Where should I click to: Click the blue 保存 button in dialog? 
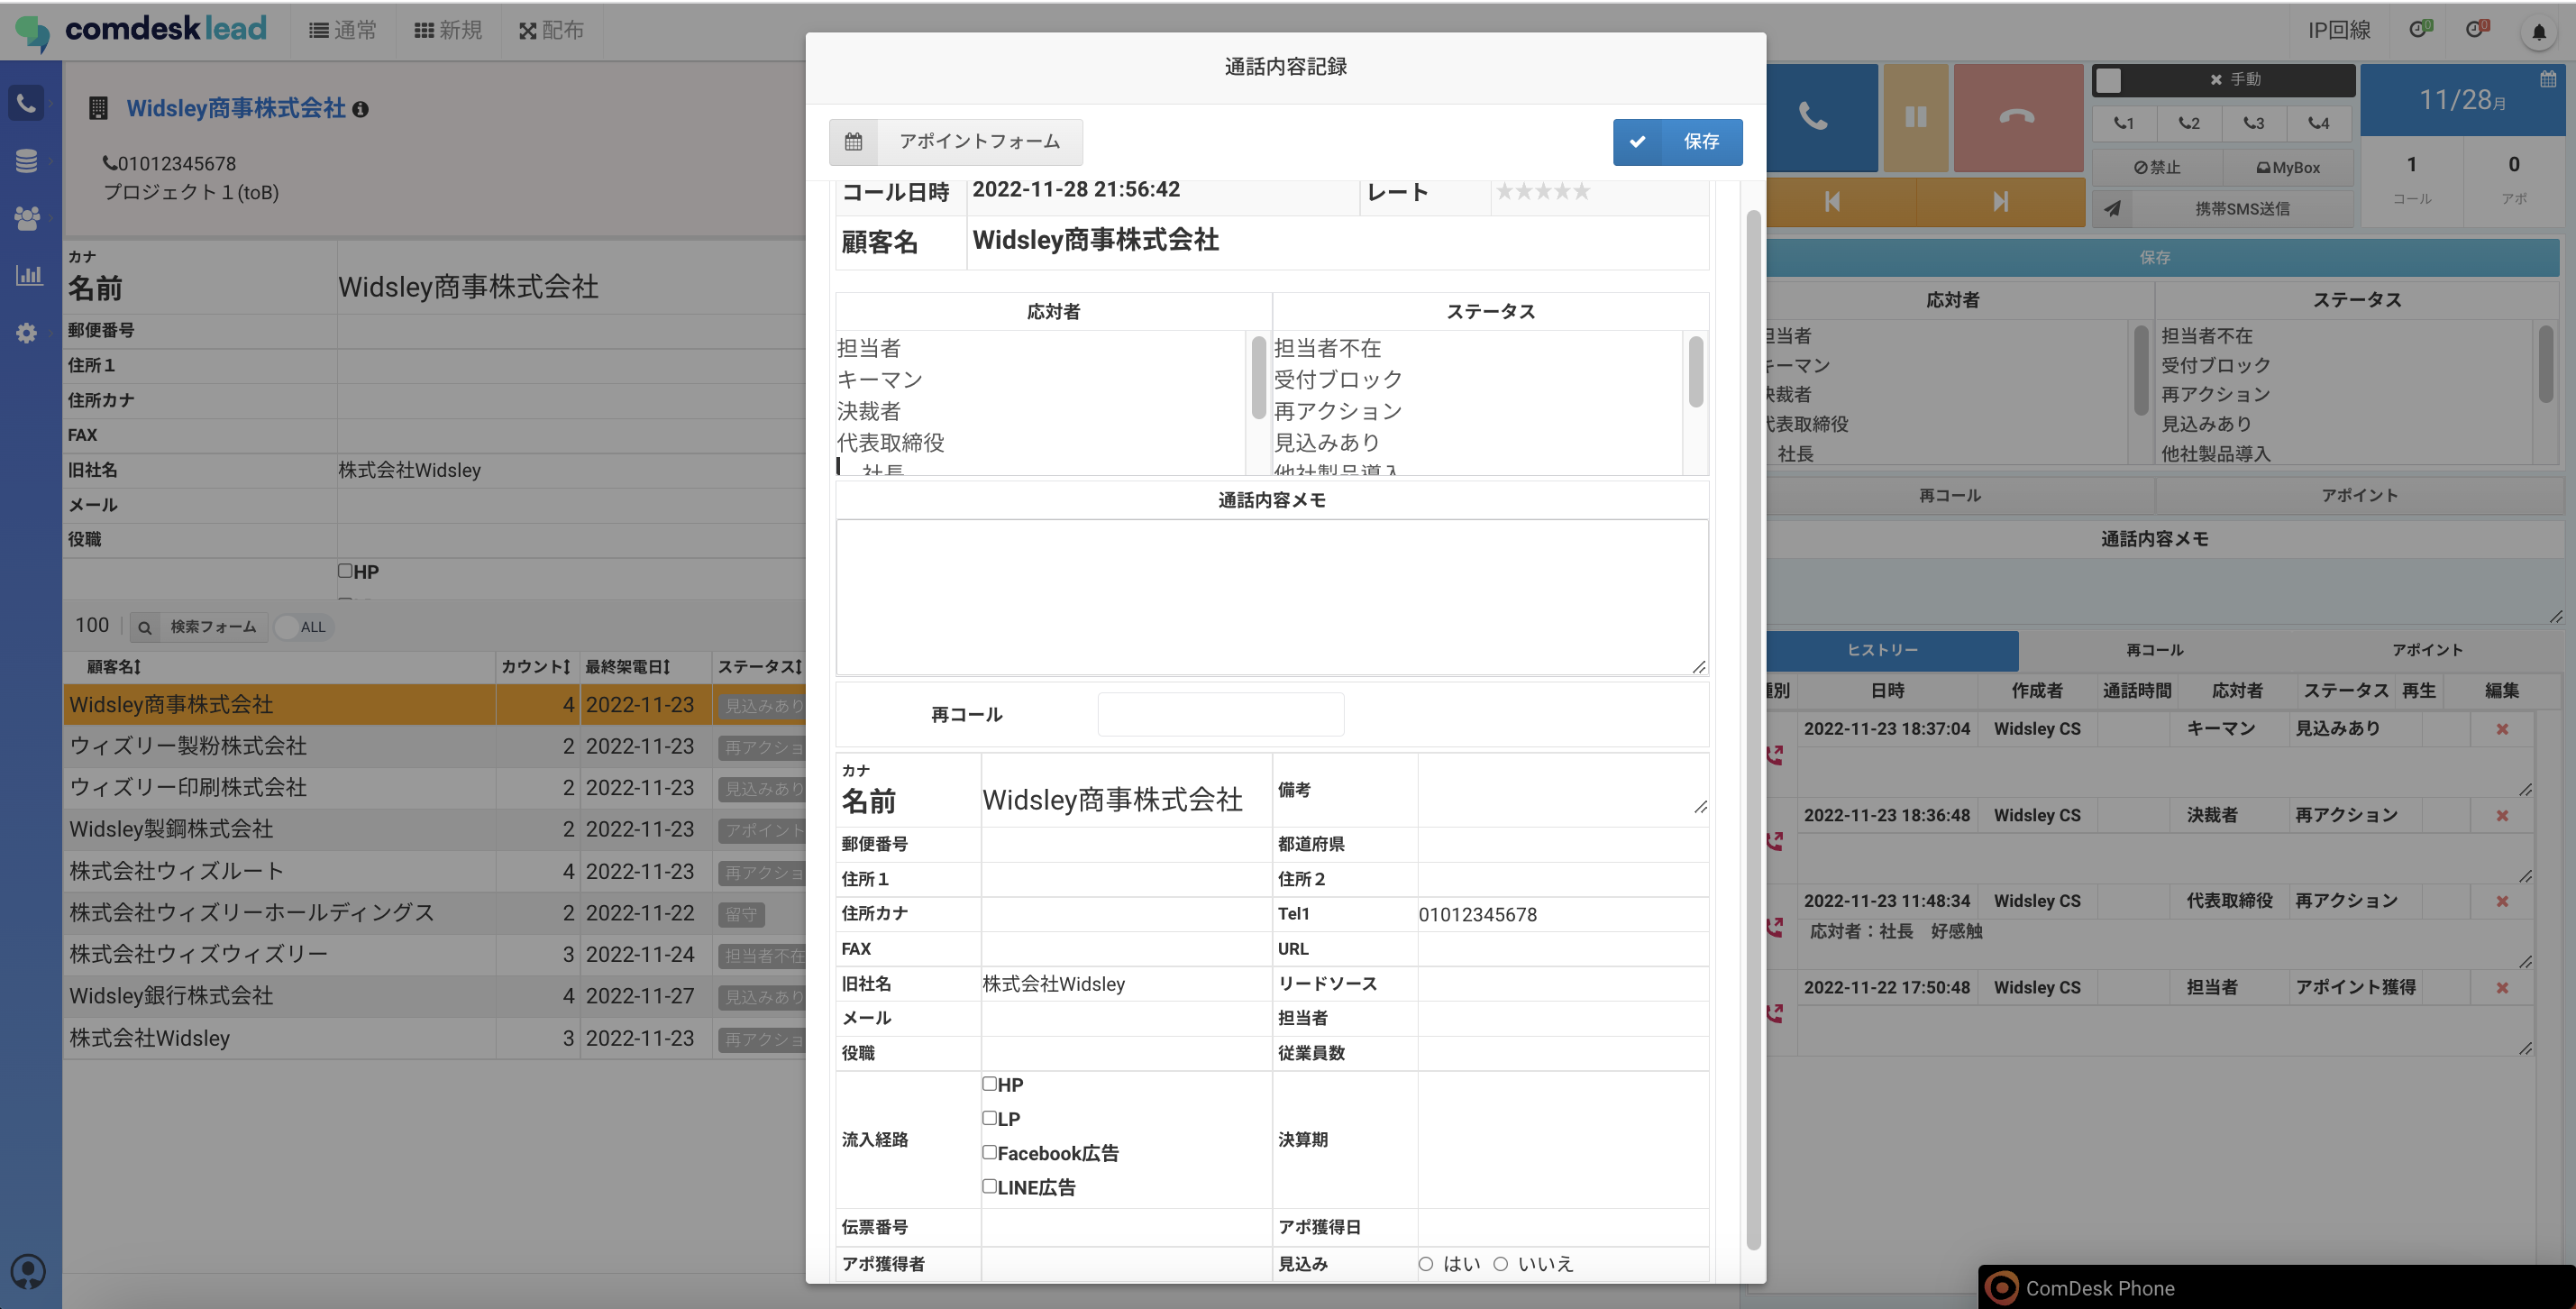point(1677,142)
